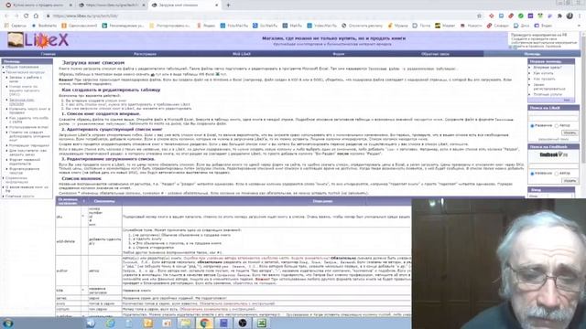Select 'Автор' radio in FindBook search
This screenshot has height=329, width=586.
point(557,174)
